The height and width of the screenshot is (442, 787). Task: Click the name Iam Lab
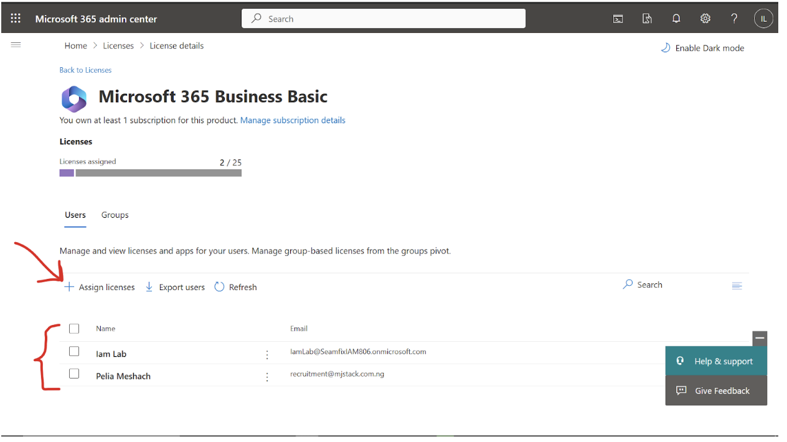(x=111, y=354)
